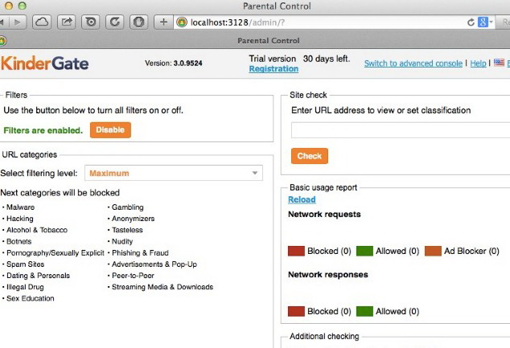510x348 pixels.
Task: Click the Google search engine icon
Action: 483,23
